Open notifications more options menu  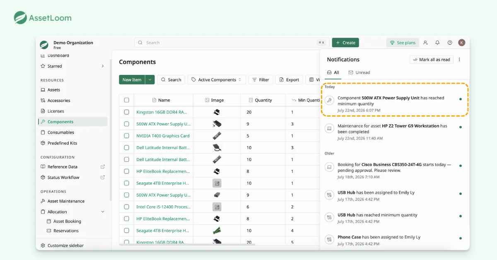pyautogui.click(x=459, y=60)
